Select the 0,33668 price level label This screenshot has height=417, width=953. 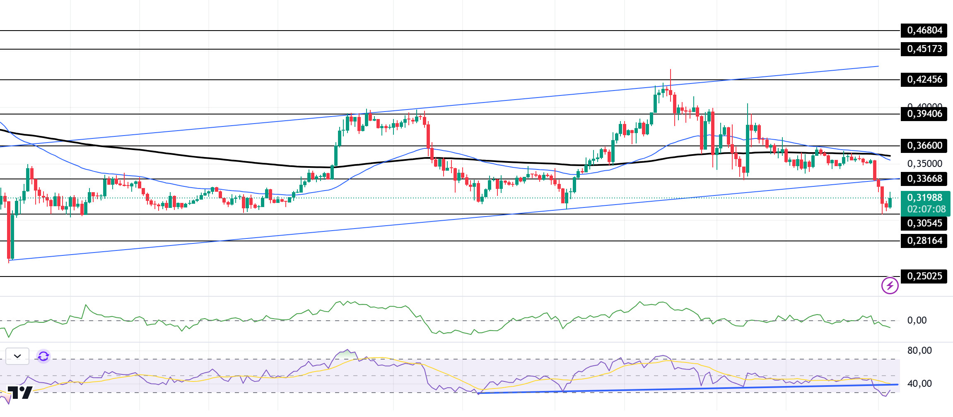point(924,179)
